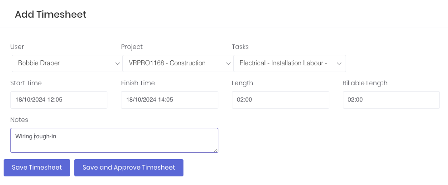Viewport: 448px width, 185px height.
Task: Expand the Project dropdown VRPRO1168 - Construction
Action: [177, 63]
